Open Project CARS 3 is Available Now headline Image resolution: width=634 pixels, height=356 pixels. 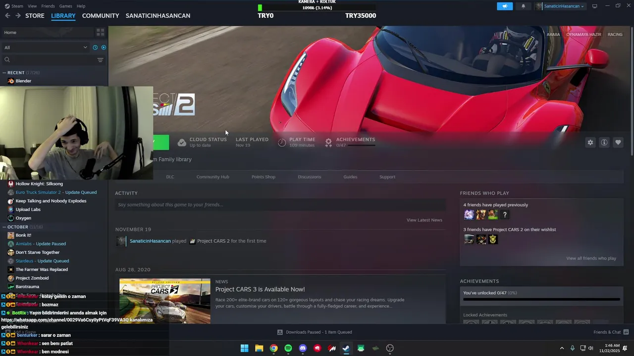260,289
